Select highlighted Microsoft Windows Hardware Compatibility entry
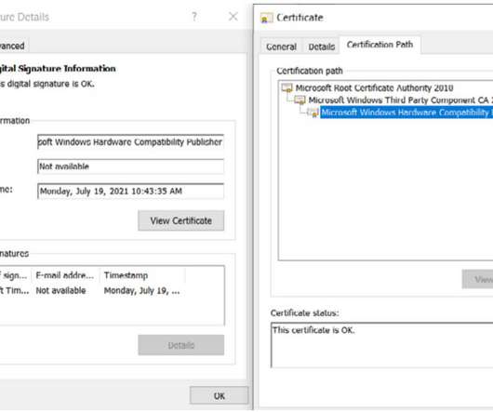Image resolution: width=493 pixels, height=412 pixels. pyautogui.click(x=406, y=113)
